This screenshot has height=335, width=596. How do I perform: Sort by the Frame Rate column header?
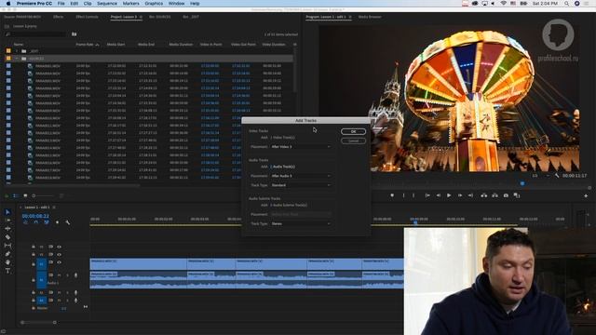(85, 45)
